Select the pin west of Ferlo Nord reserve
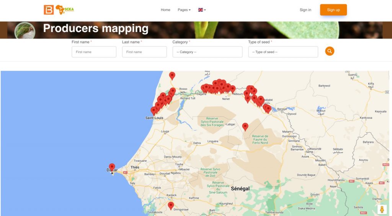Screen dimensions: 392x216 pyautogui.click(x=245, y=127)
